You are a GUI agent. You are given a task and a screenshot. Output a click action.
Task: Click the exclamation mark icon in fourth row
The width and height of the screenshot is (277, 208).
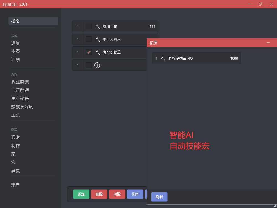97,65
